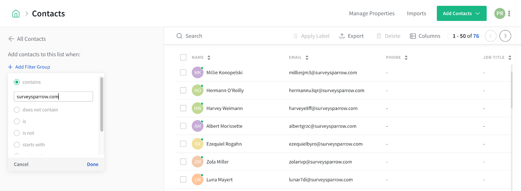
Task: Click the back arrow beside All Contacts
Action: 11,39
